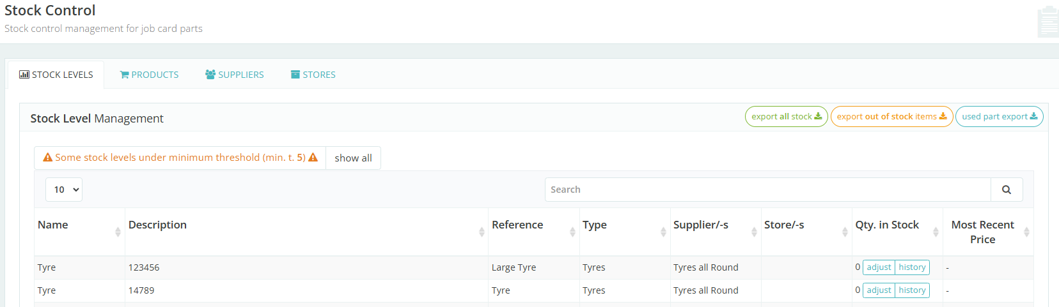Click the warning triangle icon before threshold message
Viewport: 1059px width, 307px height.
pos(48,158)
